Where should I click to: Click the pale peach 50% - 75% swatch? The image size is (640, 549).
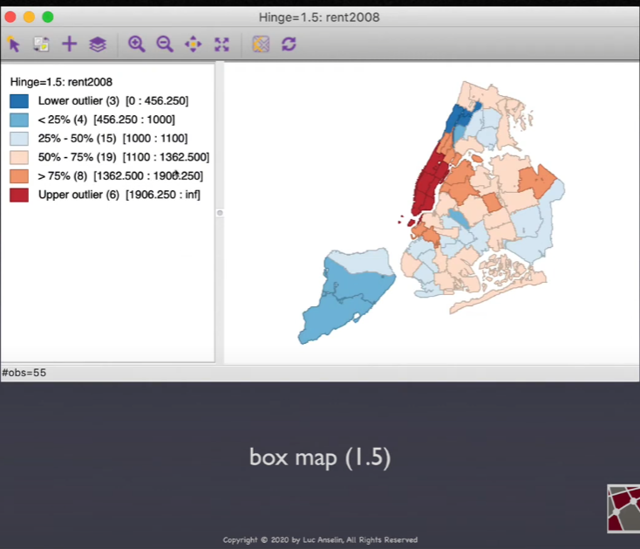pos(19,157)
